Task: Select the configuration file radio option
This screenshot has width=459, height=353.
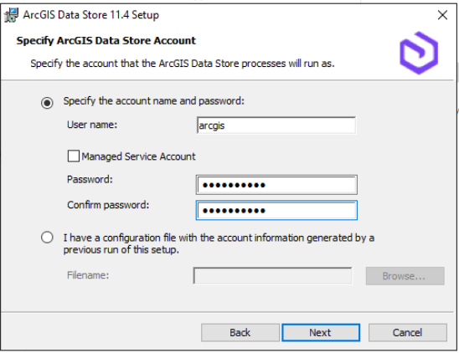Action: [x=47, y=238]
